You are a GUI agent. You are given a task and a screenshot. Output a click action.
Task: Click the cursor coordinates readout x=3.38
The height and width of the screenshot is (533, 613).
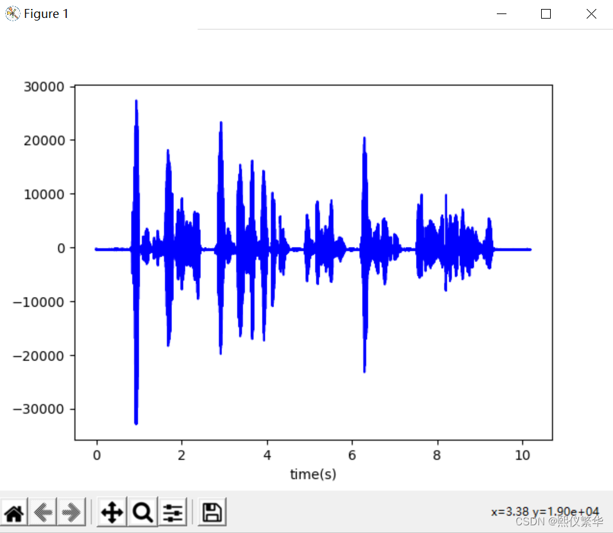pos(545,511)
